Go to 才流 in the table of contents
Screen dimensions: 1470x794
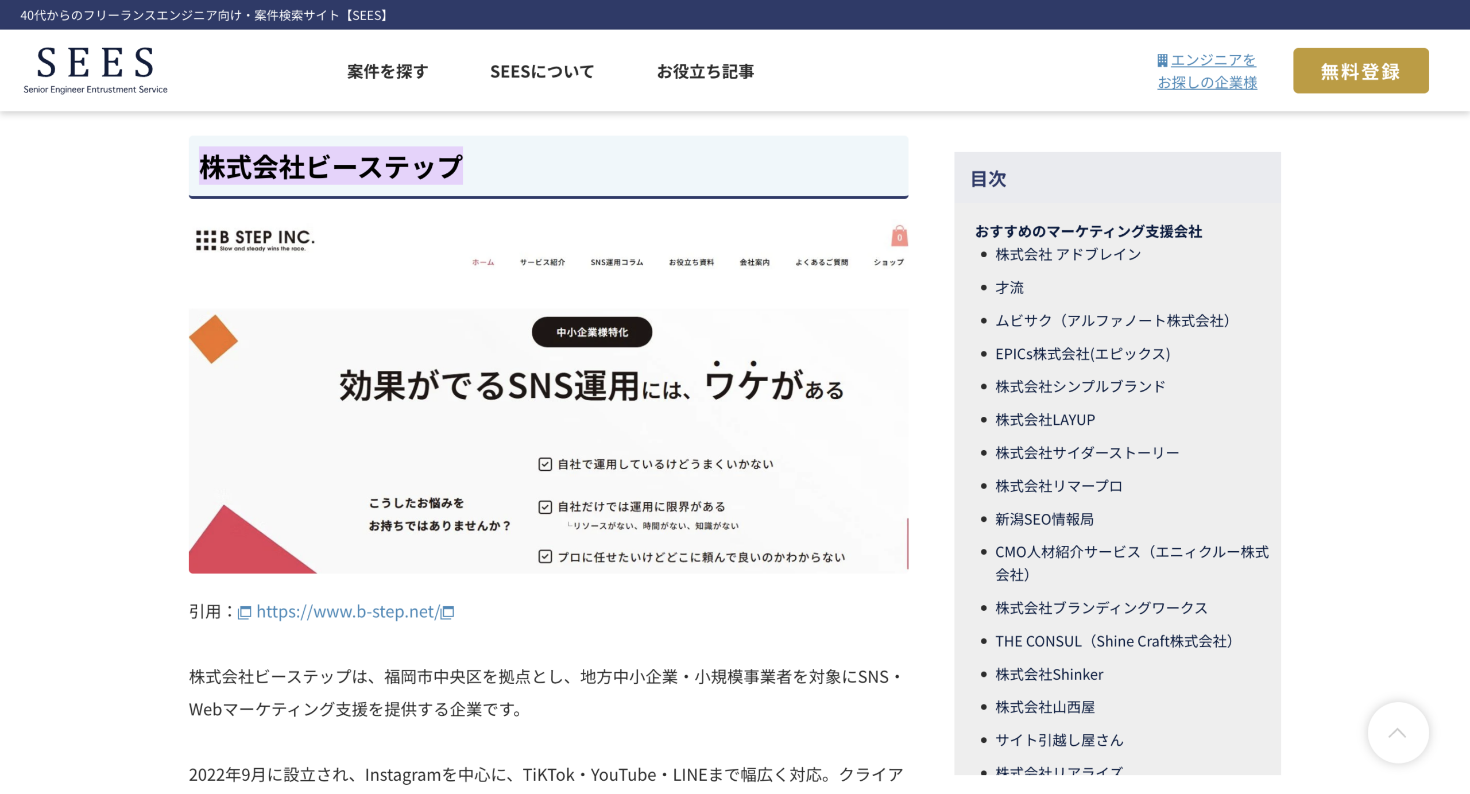(1009, 288)
